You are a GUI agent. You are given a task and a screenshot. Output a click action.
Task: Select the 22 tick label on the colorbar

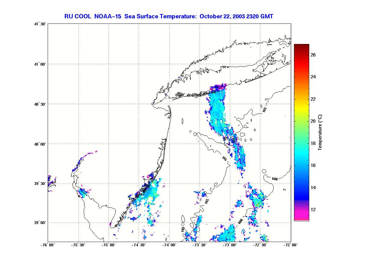313,99
